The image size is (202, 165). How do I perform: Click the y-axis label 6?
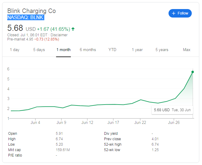(8, 69)
